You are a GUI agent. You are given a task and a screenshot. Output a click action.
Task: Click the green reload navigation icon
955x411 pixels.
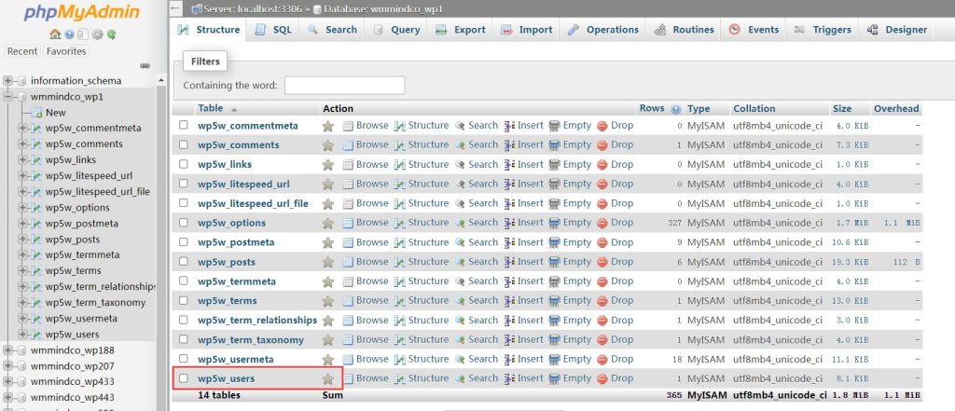pyautogui.click(x=112, y=34)
